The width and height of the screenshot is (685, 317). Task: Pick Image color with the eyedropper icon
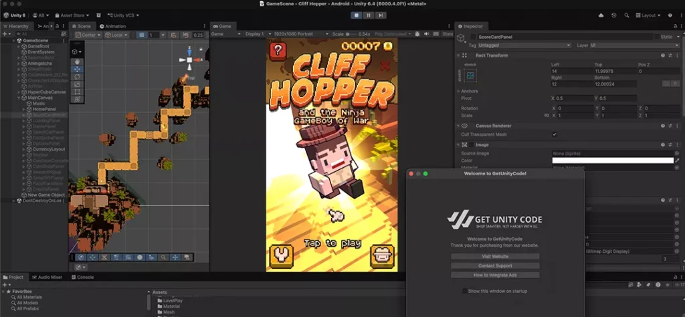point(677,161)
